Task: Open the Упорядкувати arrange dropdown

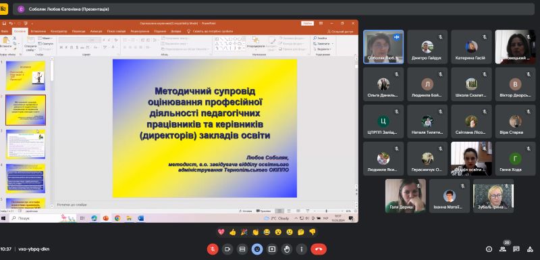Action: click(x=256, y=43)
